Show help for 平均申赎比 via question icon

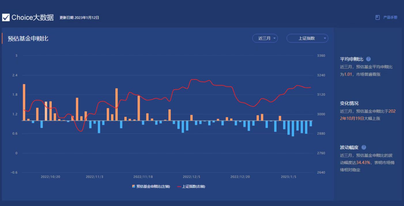368,59
